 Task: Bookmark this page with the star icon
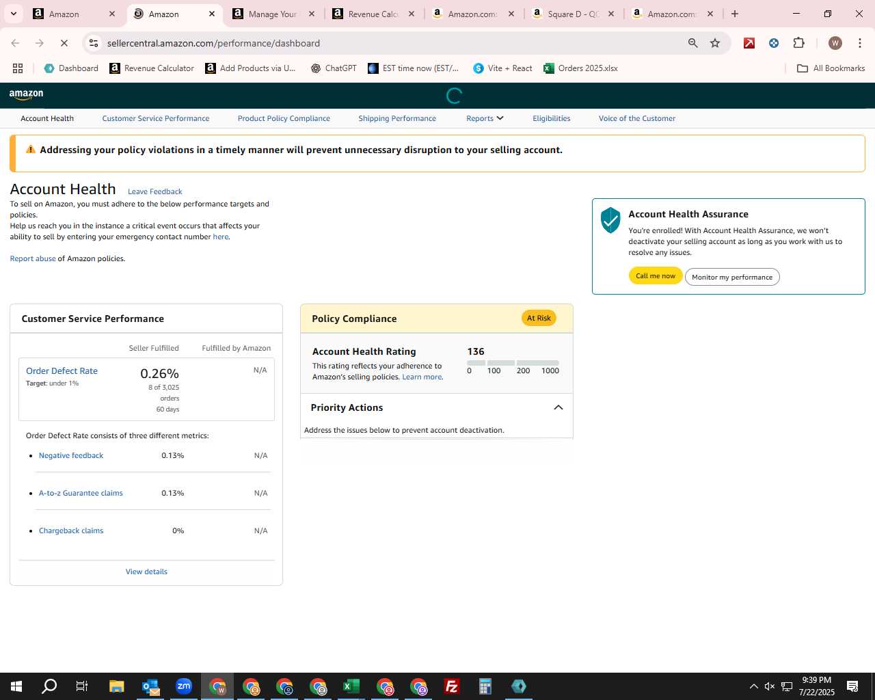[x=715, y=43]
